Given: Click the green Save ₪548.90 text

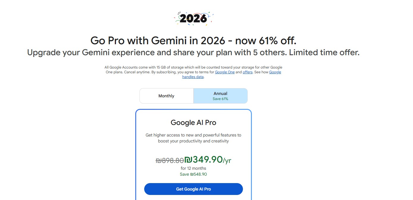Looking at the screenshot, I should [x=193, y=174].
